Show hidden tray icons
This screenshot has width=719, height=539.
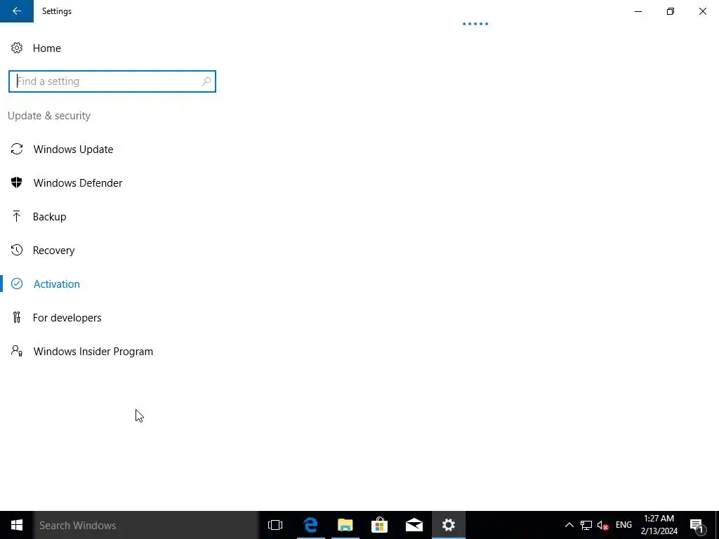[x=569, y=525]
